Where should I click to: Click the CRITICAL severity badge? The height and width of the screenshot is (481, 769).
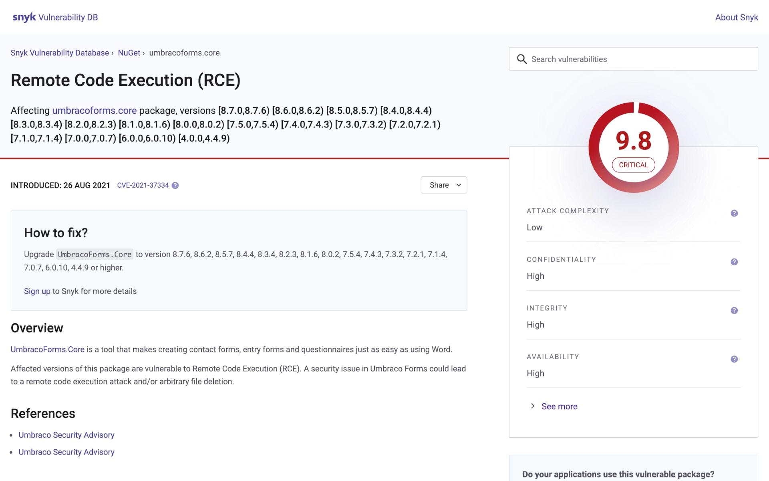633,165
